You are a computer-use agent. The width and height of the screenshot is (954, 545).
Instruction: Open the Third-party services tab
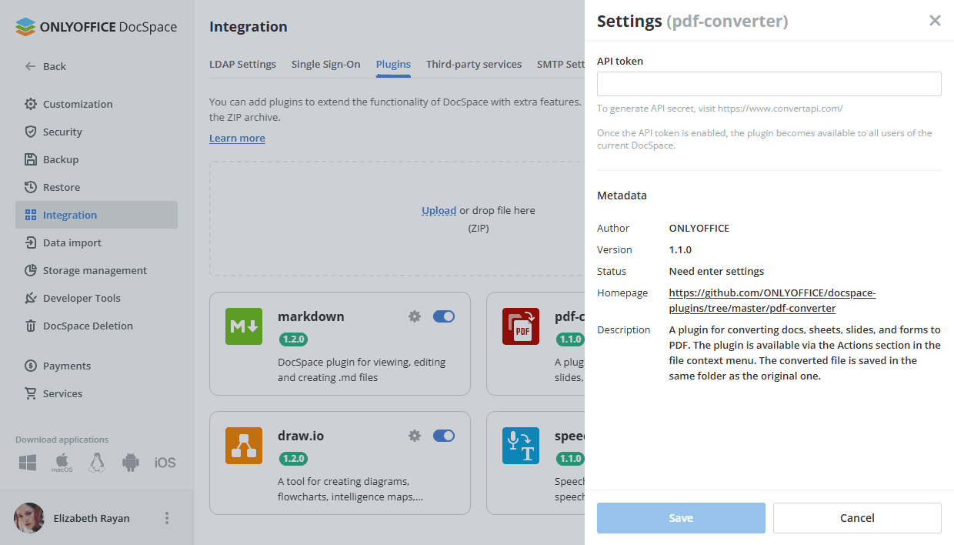pyautogui.click(x=474, y=65)
